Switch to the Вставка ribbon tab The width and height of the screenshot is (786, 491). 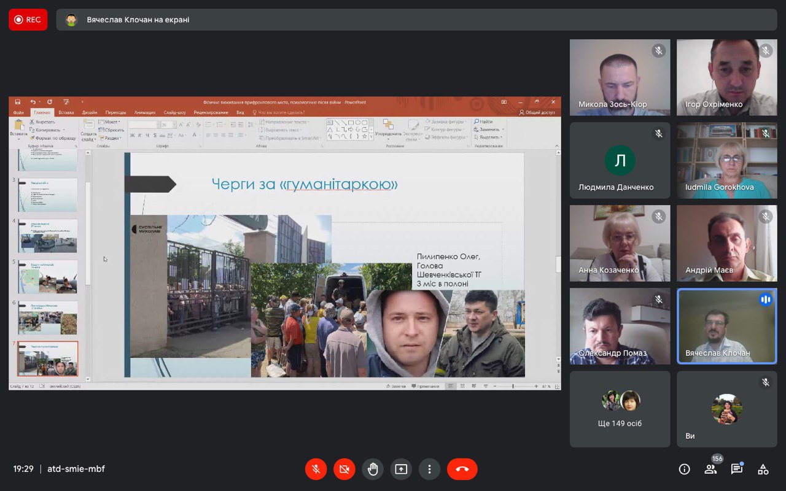66,112
